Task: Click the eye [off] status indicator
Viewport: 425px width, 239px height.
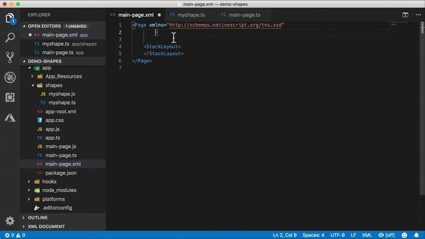Action: coord(386,235)
